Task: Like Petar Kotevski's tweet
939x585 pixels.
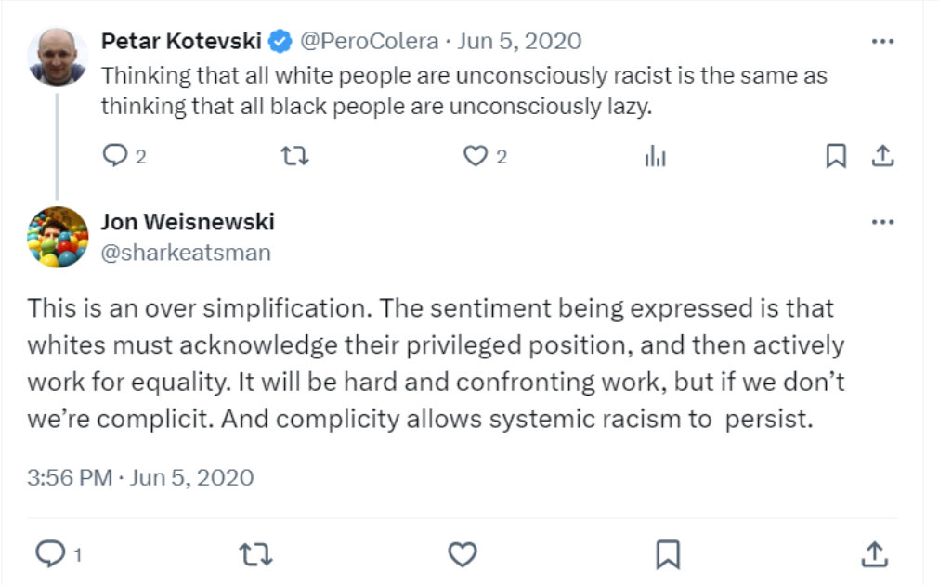Action: coord(476,156)
